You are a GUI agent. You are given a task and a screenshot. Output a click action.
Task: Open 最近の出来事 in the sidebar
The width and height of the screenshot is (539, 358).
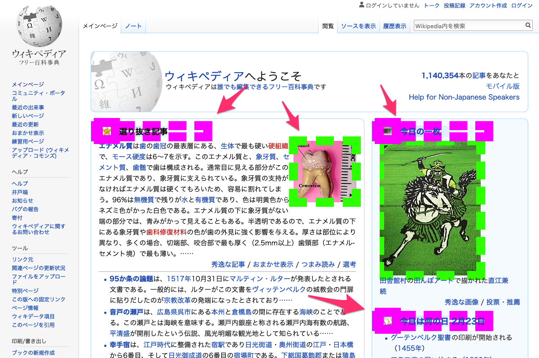click(x=28, y=107)
